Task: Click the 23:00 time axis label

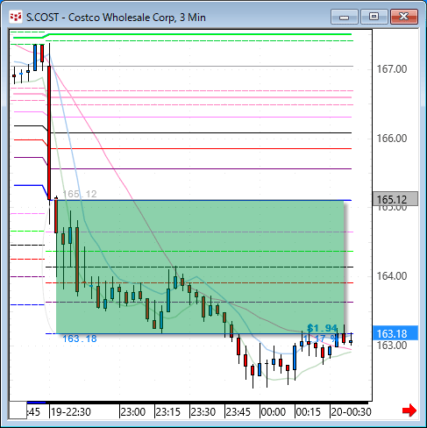Action: click(x=133, y=412)
